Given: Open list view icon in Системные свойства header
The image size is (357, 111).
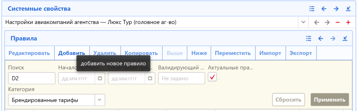Looking at the screenshot, I should click(x=312, y=9).
